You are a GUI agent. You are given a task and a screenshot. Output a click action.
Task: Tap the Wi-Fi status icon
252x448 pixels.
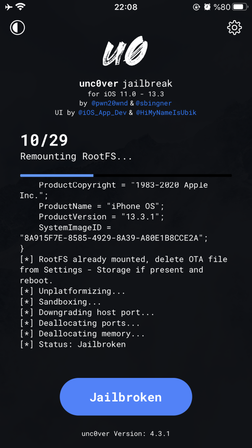pyautogui.click(x=20, y=7)
